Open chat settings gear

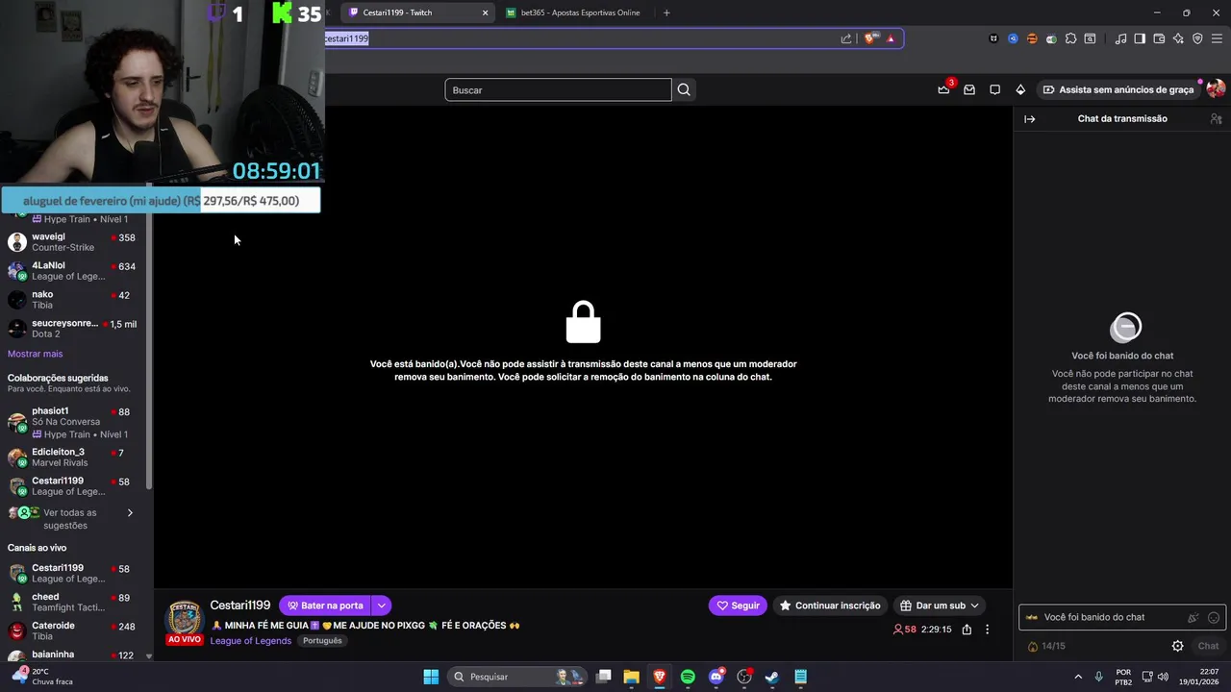(x=1177, y=646)
